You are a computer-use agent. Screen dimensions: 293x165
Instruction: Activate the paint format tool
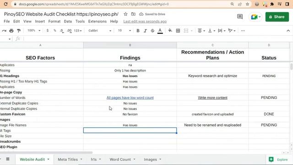tap(19, 31)
